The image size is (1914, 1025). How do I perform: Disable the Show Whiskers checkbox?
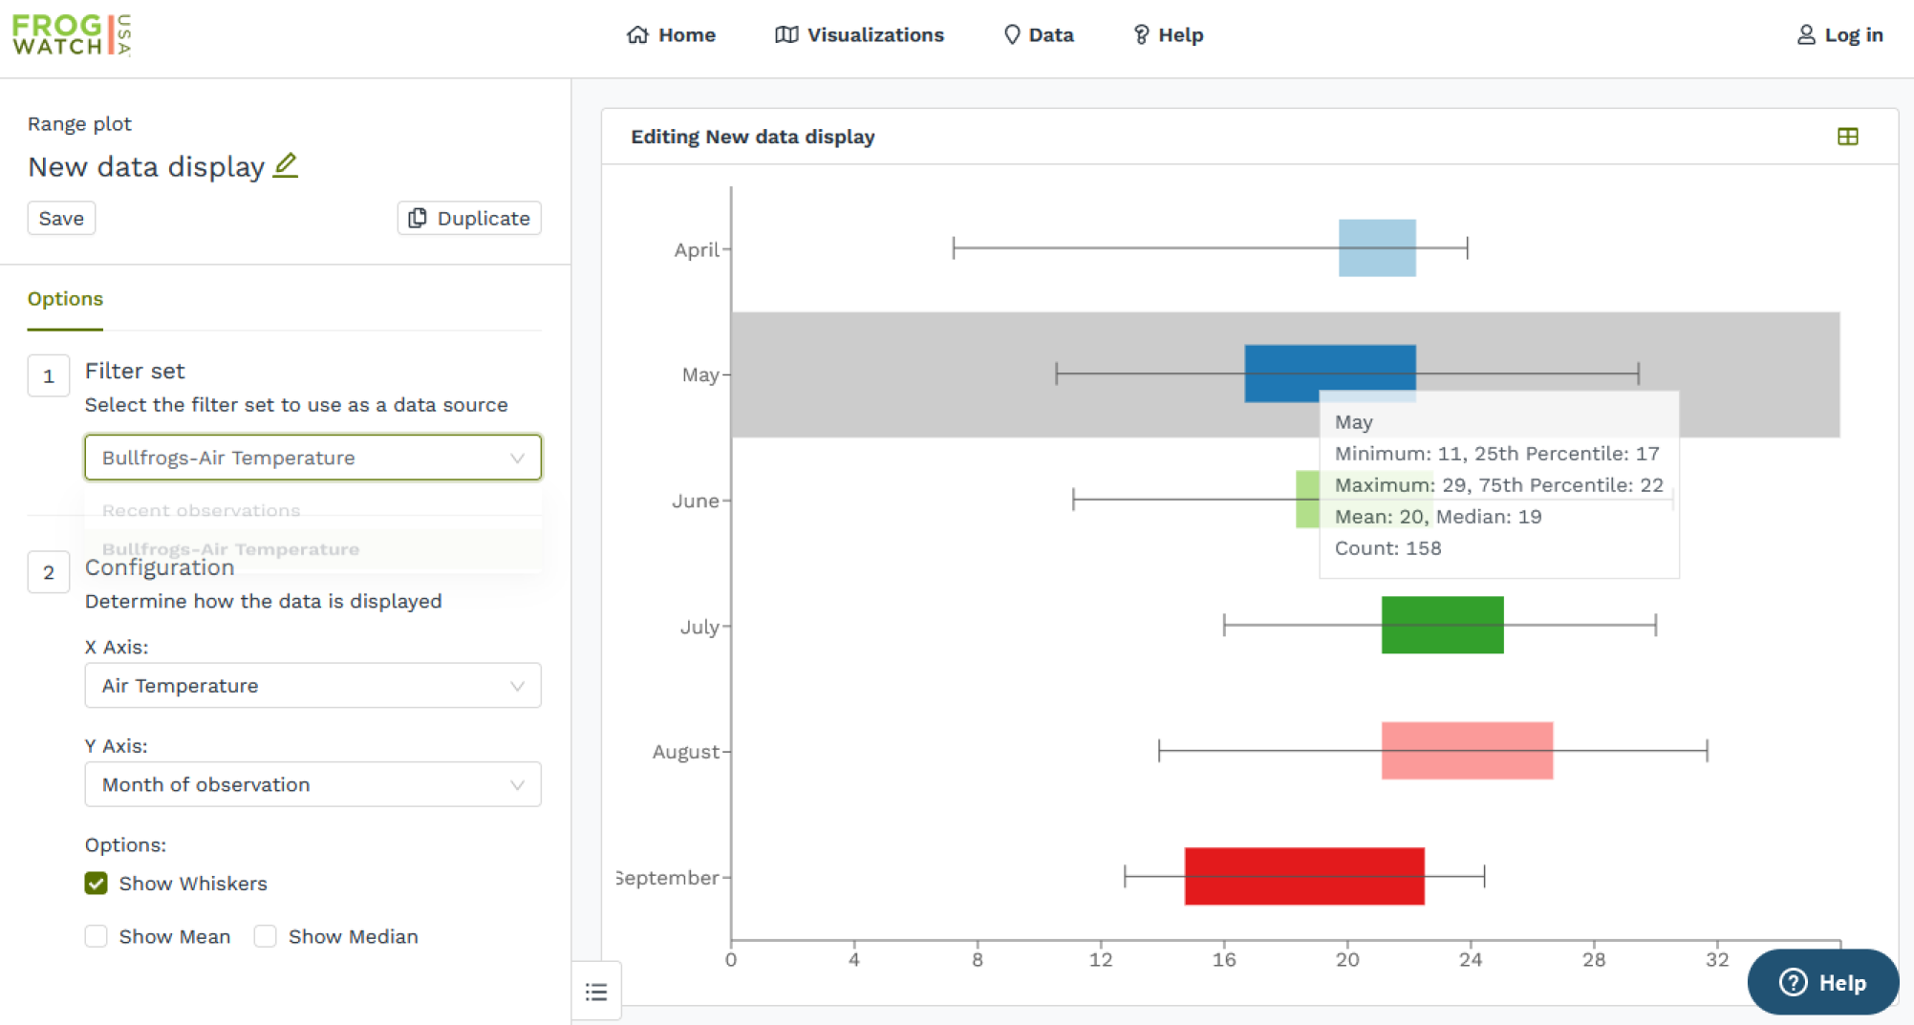(97, 883)
